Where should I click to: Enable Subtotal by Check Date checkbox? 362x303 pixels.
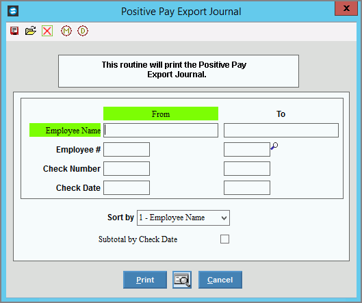224,239
